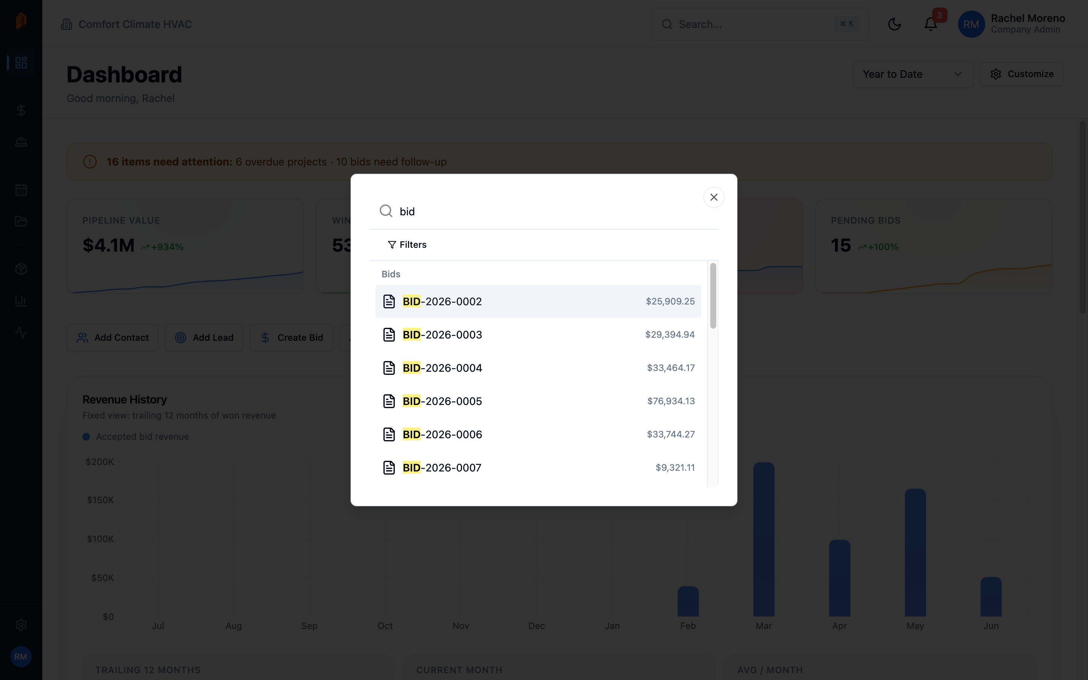Click the Add Lead button
This screenshot has width=1088, height=680.
[204, 338]
